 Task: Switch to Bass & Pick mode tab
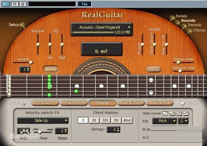point(160,103)
